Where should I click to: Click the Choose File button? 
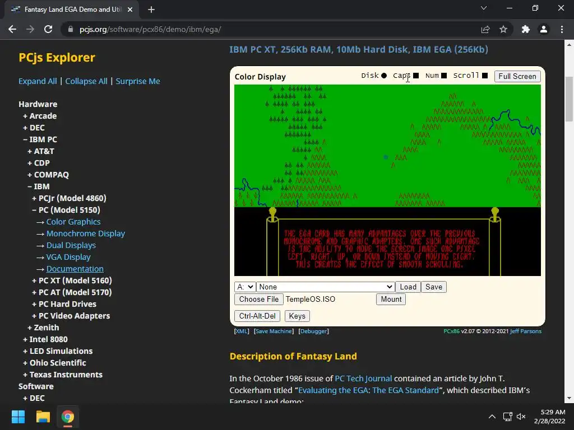[x=259, y=299]
